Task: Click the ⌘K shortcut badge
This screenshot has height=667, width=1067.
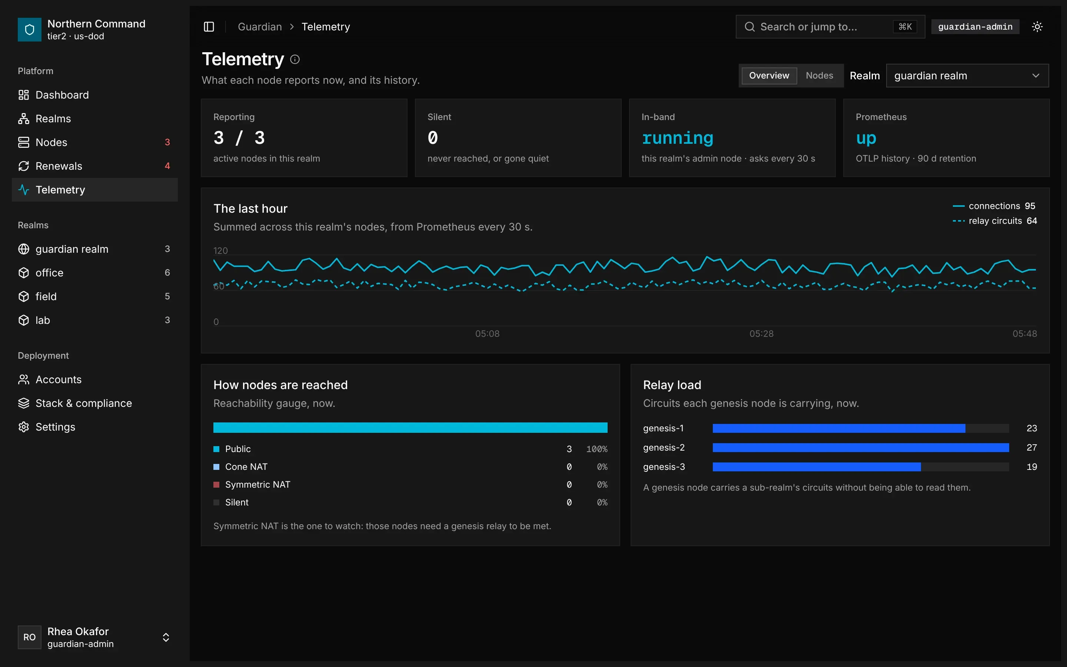Action: pos(905,27)
